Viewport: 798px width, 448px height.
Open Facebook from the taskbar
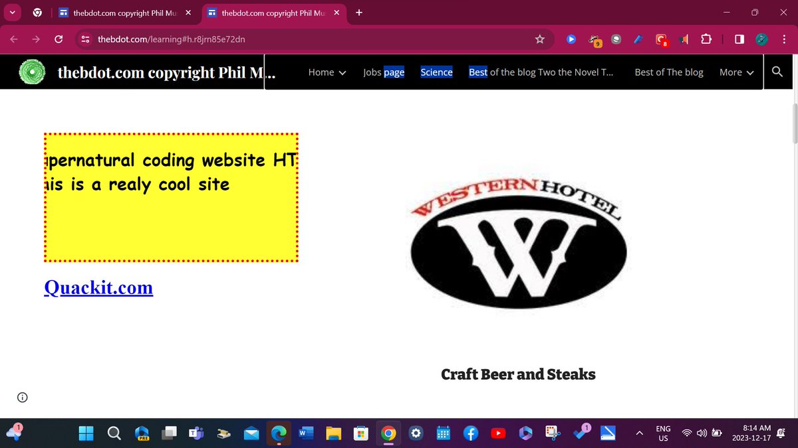pos(471,433)
